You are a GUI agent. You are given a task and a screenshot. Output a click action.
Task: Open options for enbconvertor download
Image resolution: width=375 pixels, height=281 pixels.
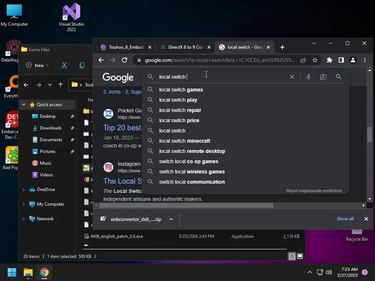[x=171, y=220]
